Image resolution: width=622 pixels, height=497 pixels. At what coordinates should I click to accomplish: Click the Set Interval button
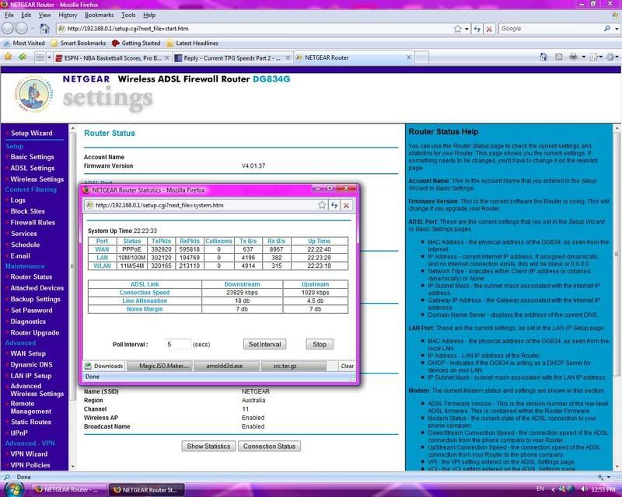pos(264,344)
